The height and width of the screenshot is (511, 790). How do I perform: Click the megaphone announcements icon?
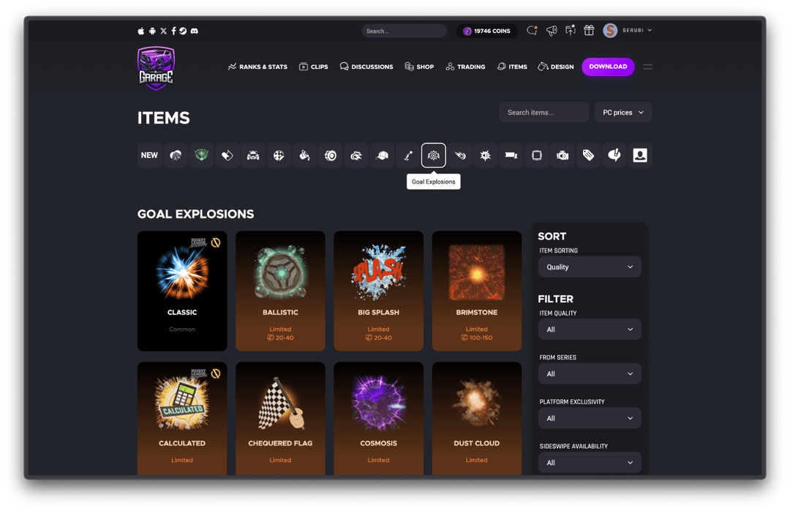(552, 31)
